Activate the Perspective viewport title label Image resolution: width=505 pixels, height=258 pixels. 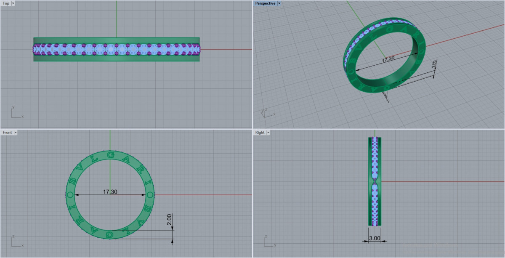coord(265,3)
